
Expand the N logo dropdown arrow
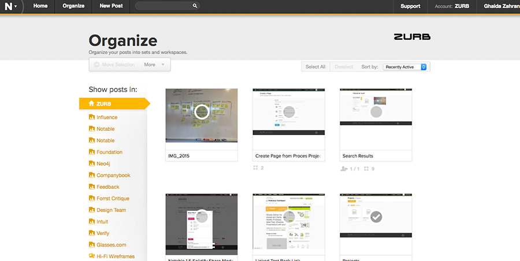[x=16, y=6]
